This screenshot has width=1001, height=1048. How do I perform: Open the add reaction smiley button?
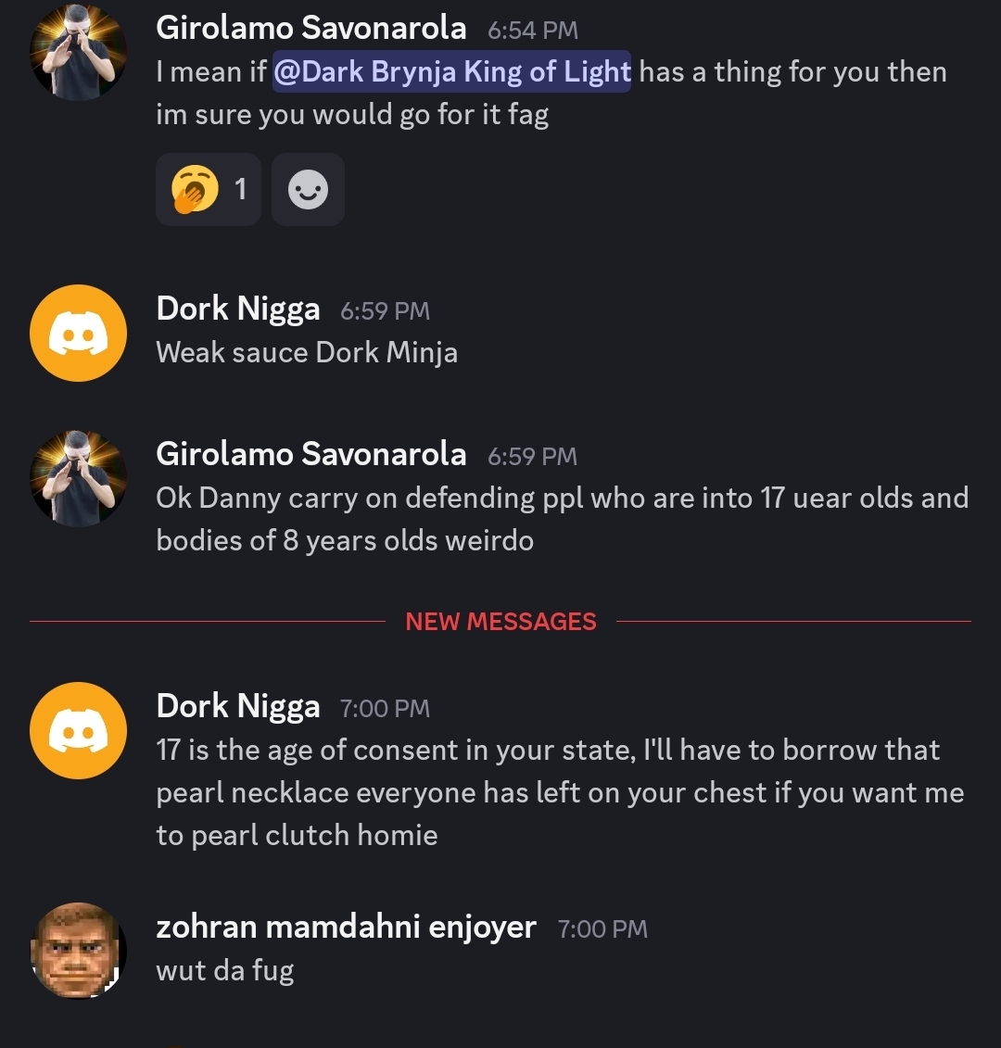point(309,189)
